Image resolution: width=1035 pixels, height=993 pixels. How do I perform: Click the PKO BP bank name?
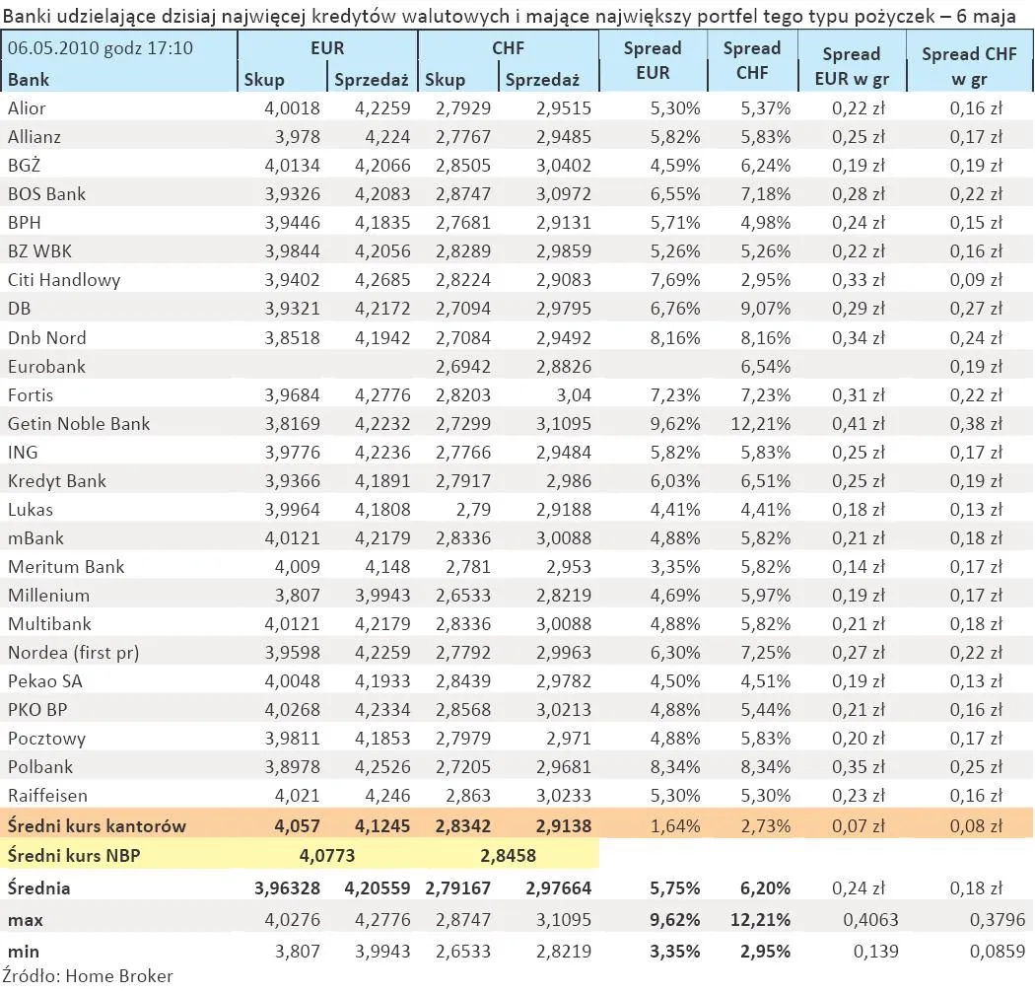[38, 710]
